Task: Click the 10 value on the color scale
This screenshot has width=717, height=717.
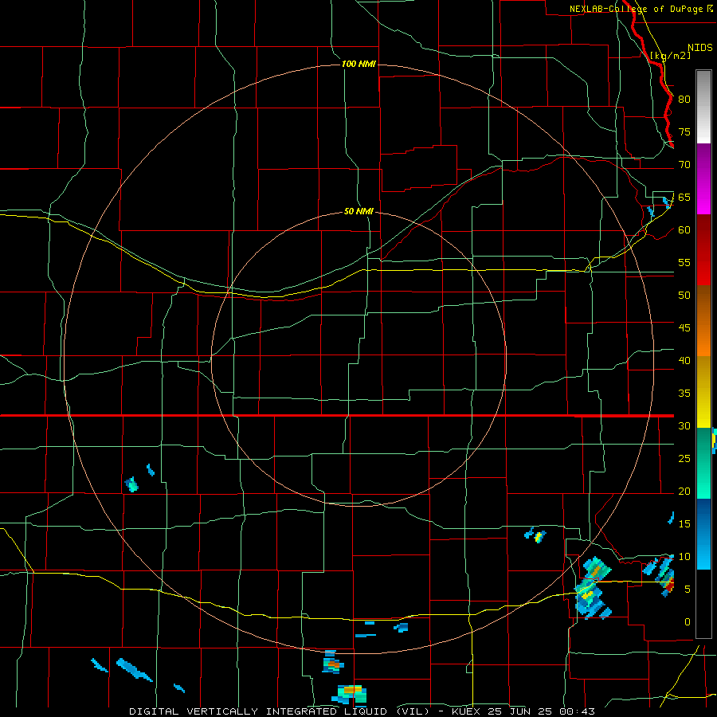Action: (684, 557)
